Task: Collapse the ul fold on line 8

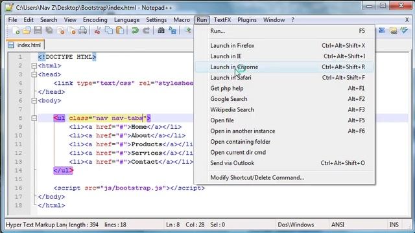Action: tap(34, 118)
